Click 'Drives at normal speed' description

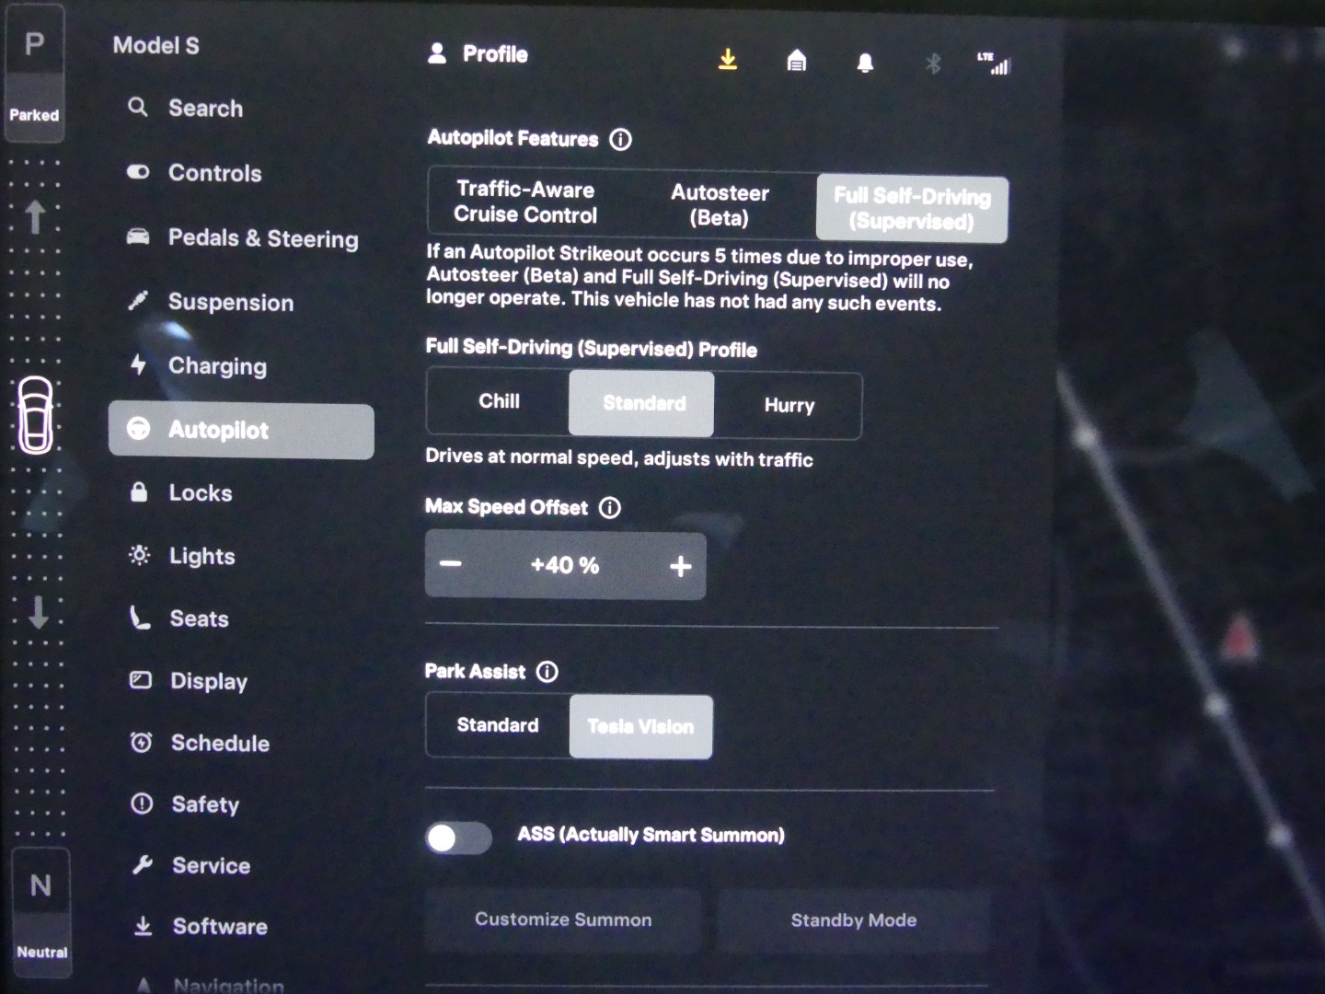(619, 457)
